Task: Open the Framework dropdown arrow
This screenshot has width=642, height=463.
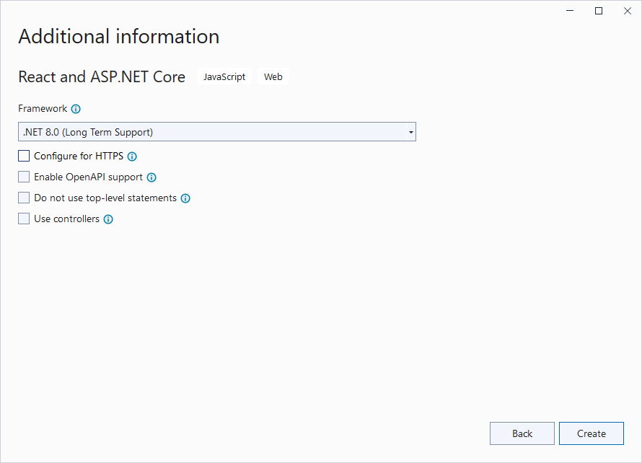Action: (x=410, y=132)
